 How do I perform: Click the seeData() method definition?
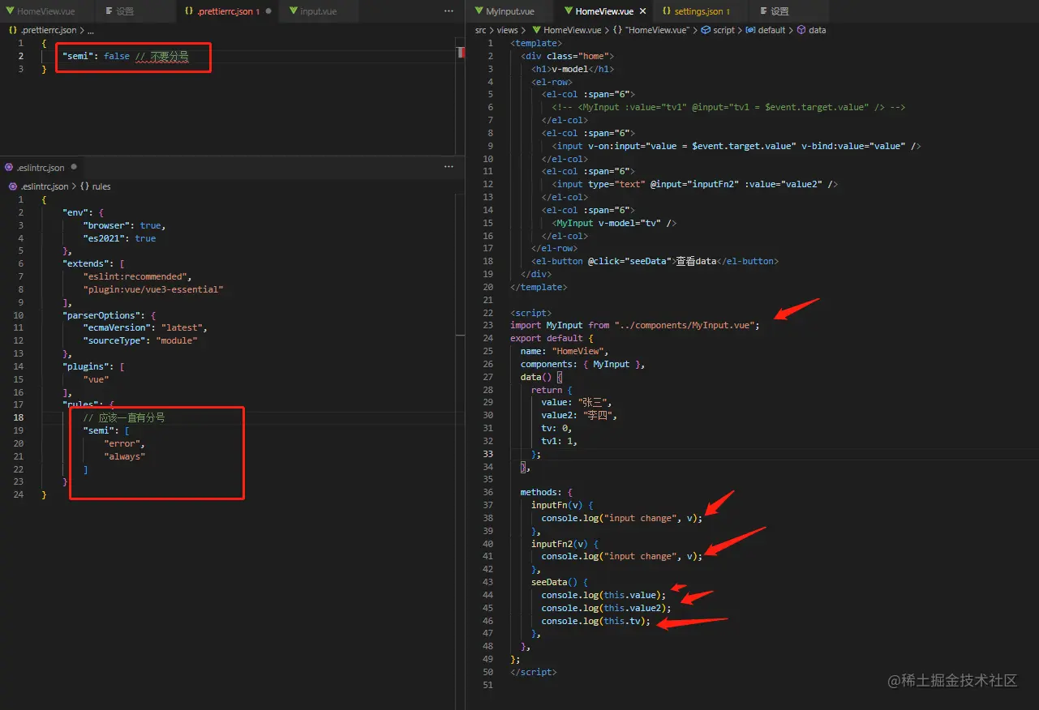pyautogui.click(x=560, y=582)
